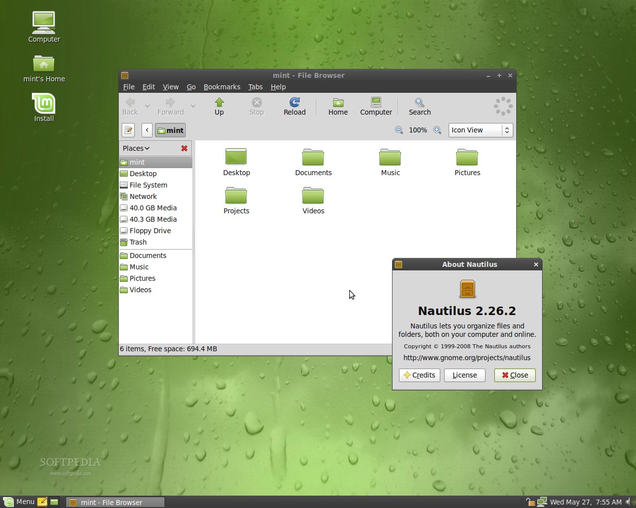
Task: Open the gnome.org Nautilus project link
Action: (x=467, y=358)
